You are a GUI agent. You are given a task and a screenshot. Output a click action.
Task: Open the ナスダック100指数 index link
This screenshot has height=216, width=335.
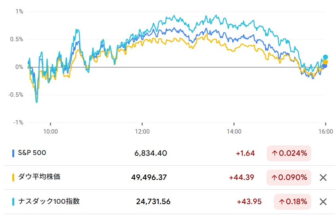click(48, 201)
